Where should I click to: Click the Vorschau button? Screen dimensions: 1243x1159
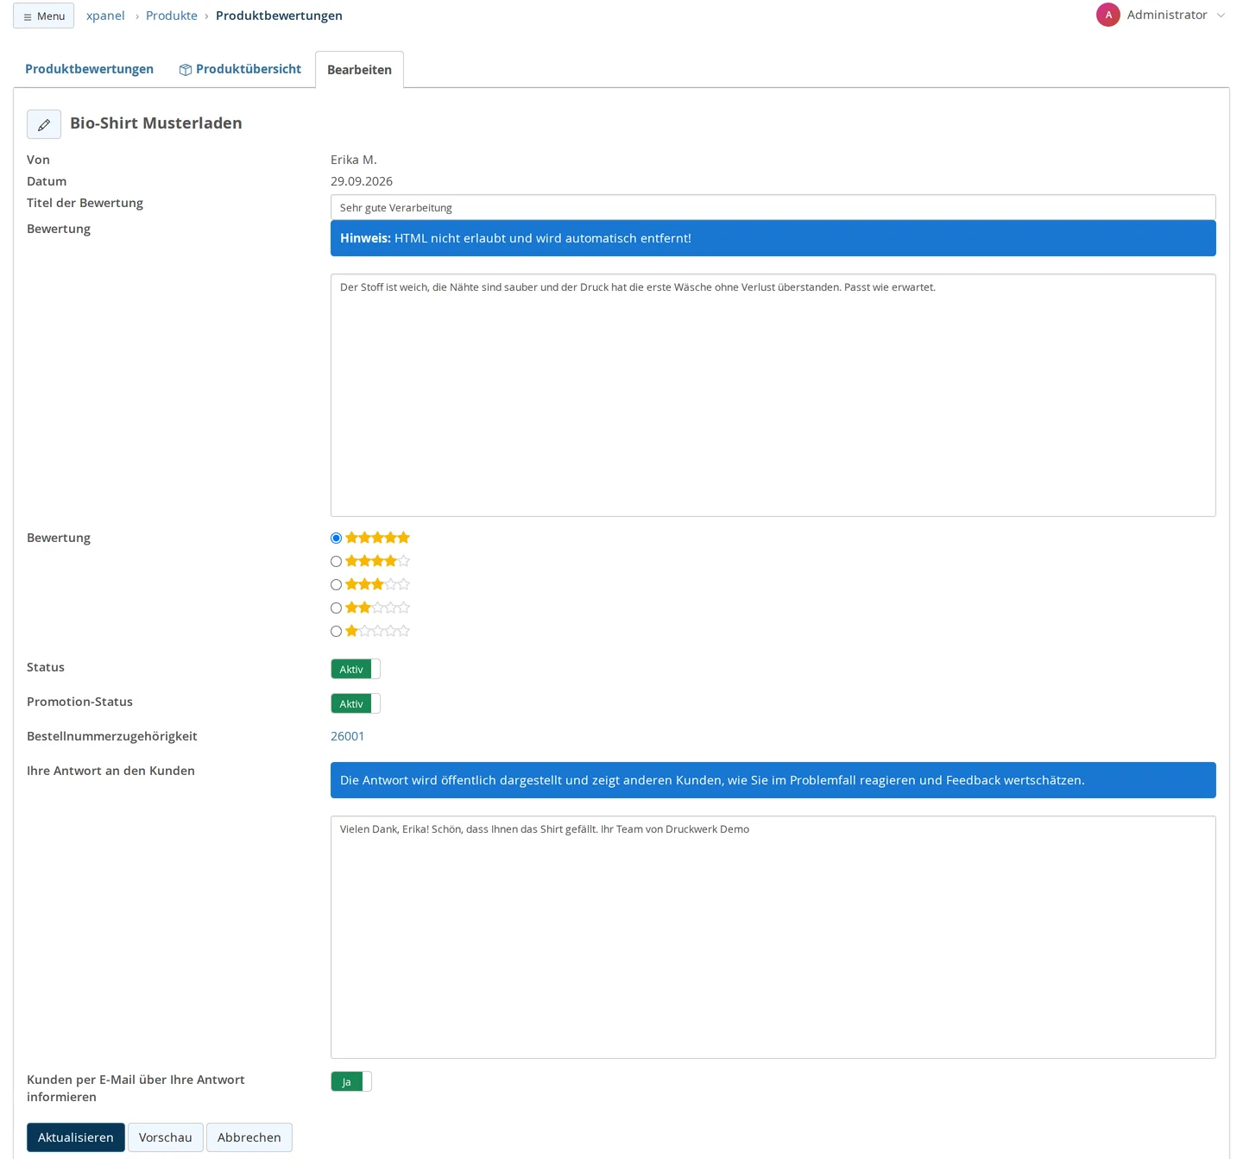click(166, 1137)
